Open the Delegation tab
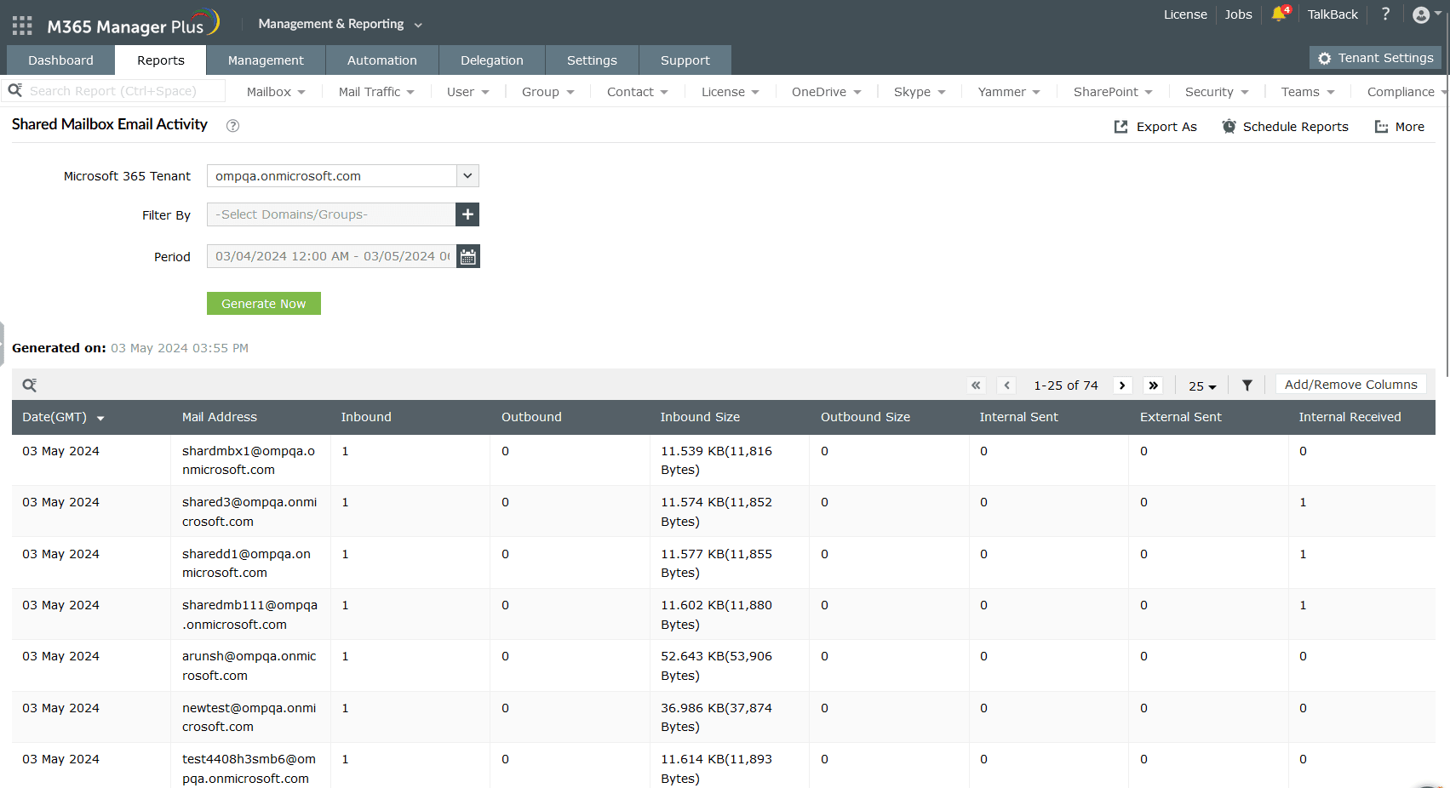This screenshot has height=788, width=1450. coord(492,60)
